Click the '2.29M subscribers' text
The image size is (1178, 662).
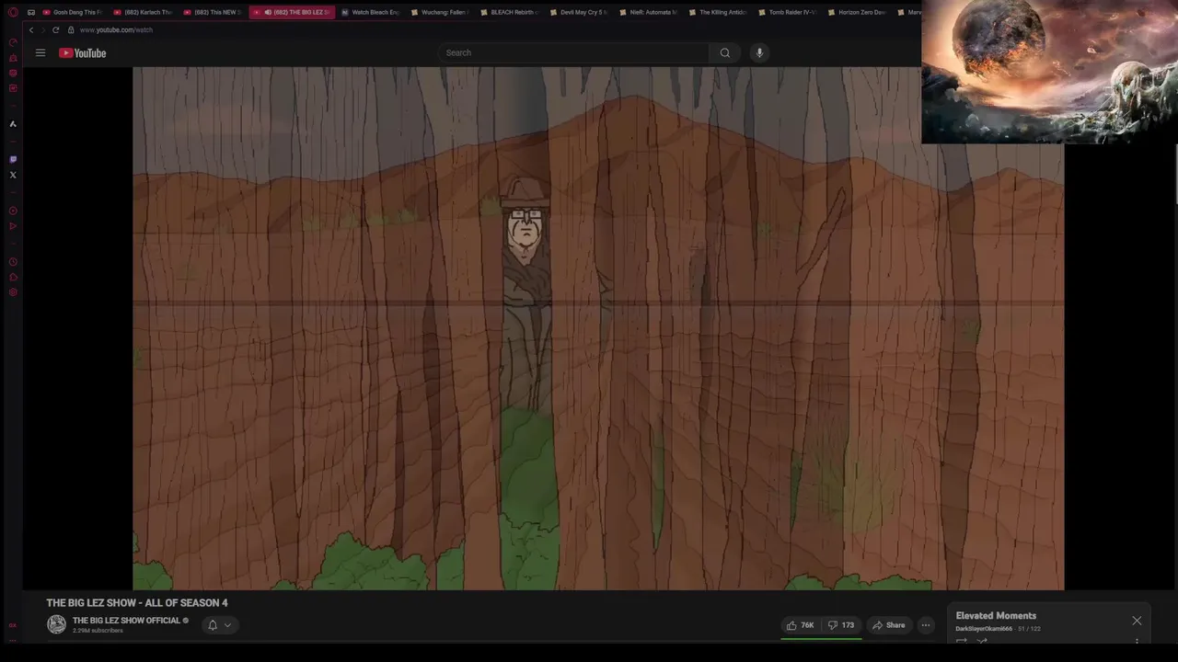pyautogui.click(x=98, y=631)
